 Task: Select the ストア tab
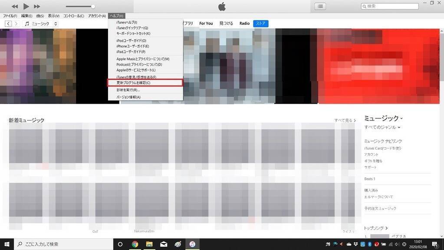[260, 23]
